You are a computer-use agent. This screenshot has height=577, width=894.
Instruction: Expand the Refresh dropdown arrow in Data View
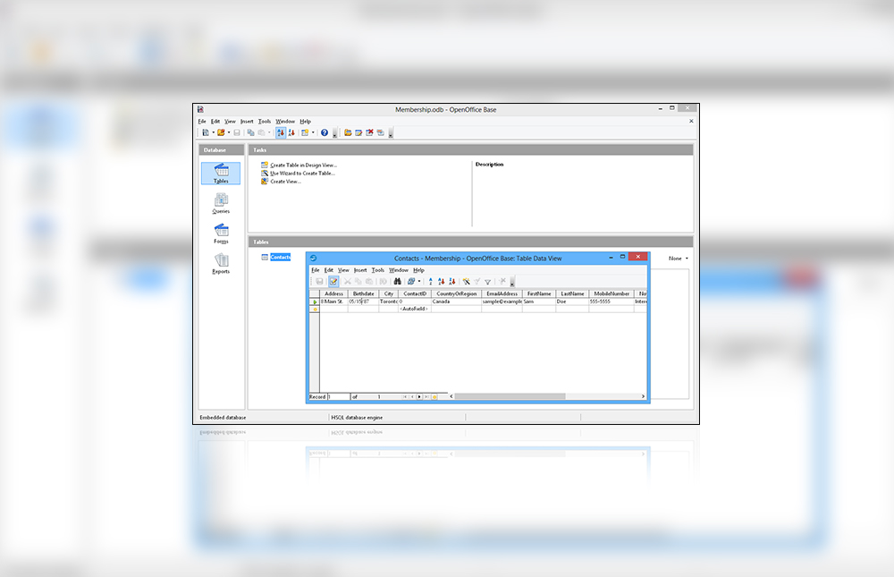419,282
